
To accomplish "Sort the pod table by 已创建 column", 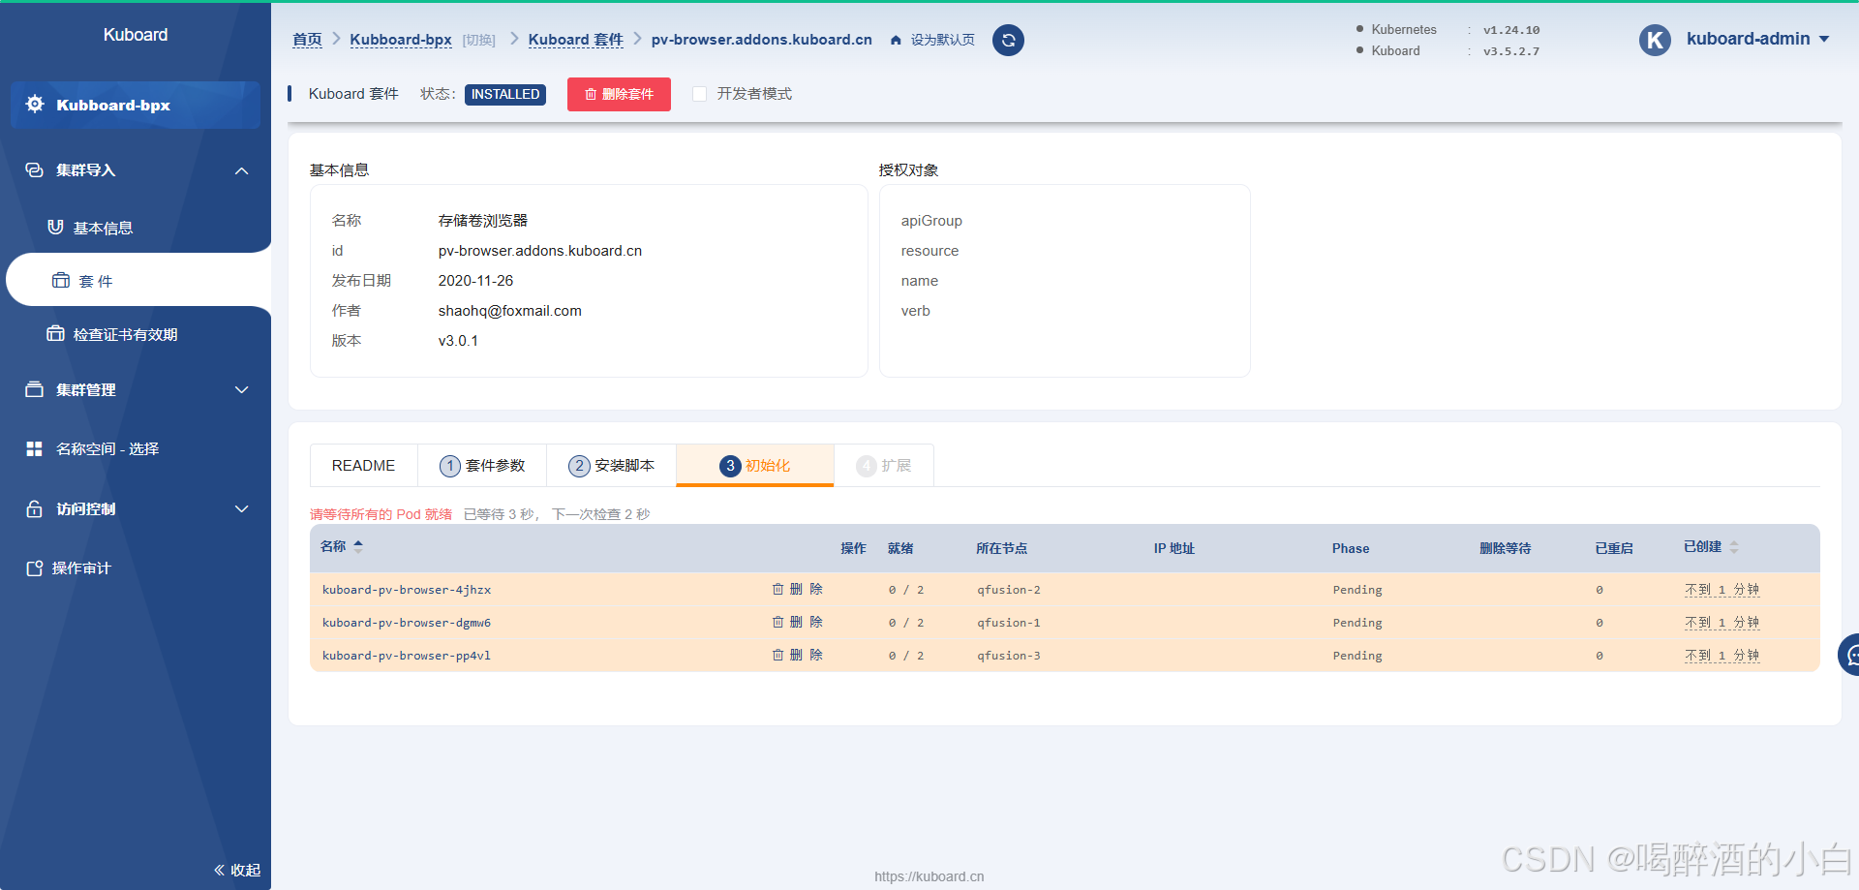I will [1733, 547].
